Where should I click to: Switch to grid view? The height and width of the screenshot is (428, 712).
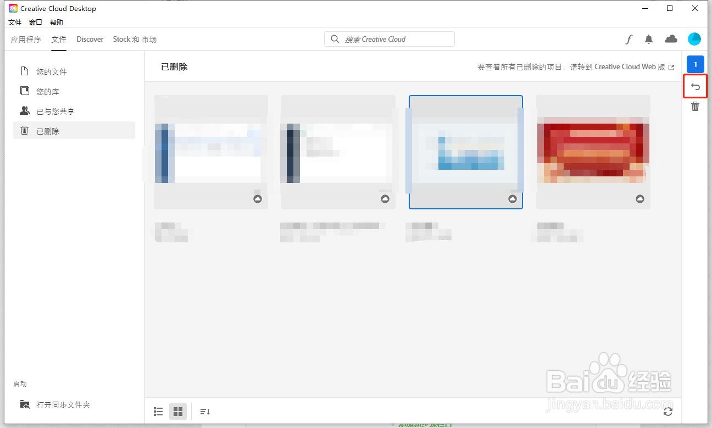[178, 412]
